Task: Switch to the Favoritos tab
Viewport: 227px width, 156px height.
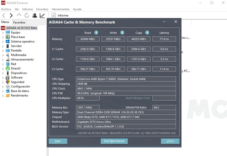Action: pos(19,22)
